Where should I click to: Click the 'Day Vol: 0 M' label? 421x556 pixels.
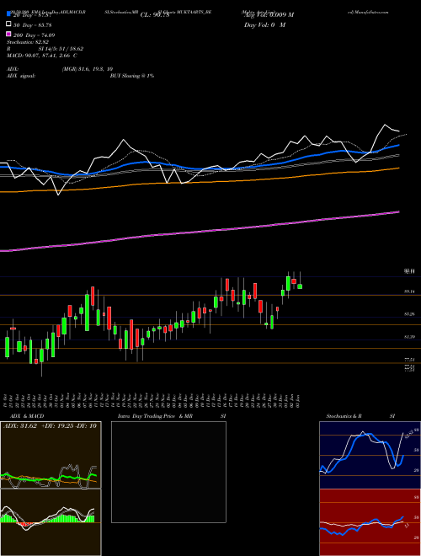(x=264, y=24)
